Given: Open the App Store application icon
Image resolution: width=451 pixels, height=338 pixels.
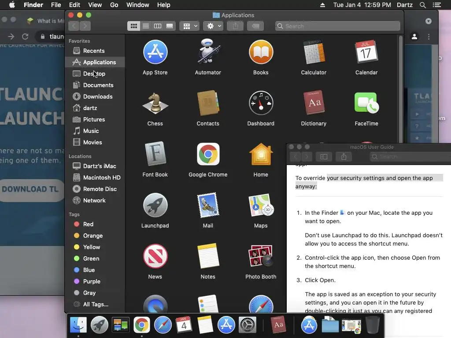Looking at the screenshot, I should tap(155, 52).
